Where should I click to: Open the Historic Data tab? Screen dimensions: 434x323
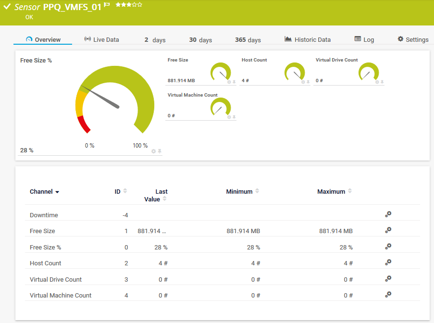point(308,40)
